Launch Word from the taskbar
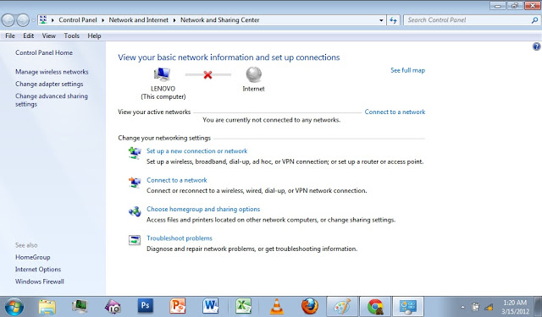542x317 pixels. tap(210, 306)
